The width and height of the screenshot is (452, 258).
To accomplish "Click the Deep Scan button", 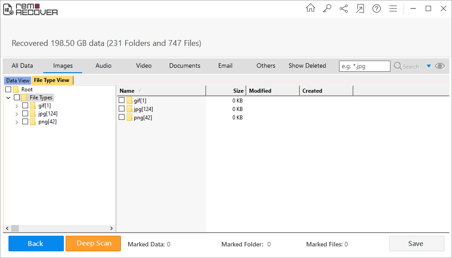I will click(x=93, y=243).
